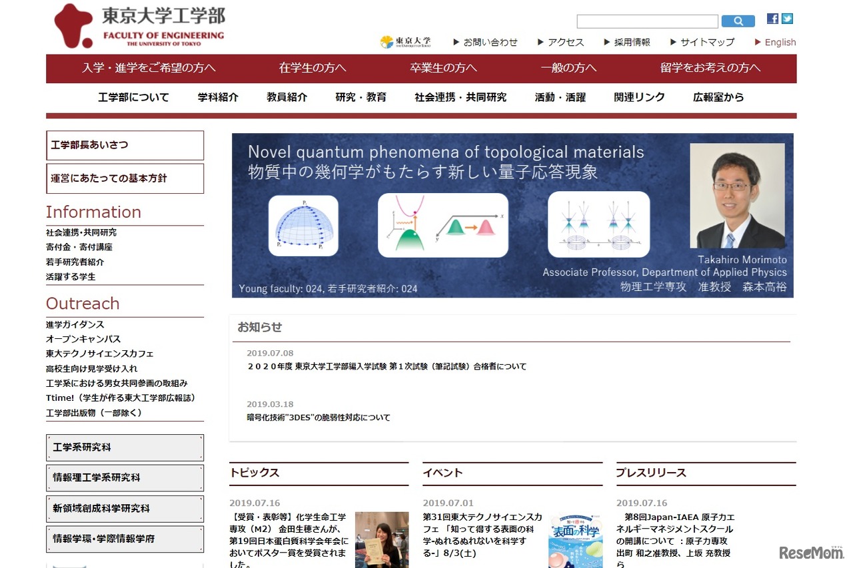This screenshot has height=568, width=853.
Task: Open the 採用情報 link
Action: [630, 42]
